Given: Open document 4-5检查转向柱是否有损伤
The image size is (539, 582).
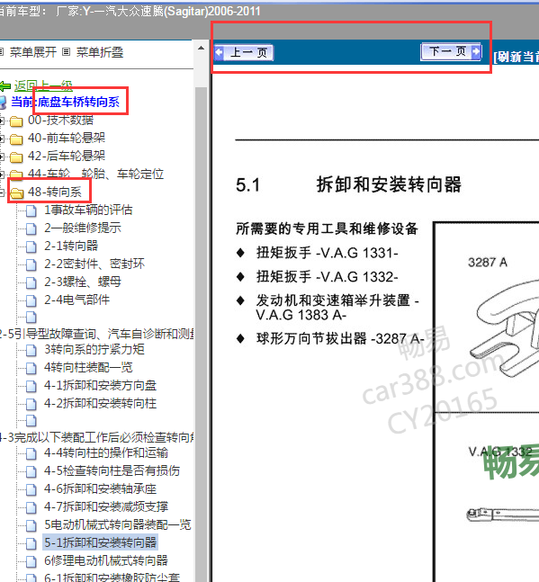Looking at the screenshot, I should [x=112, y=470].
